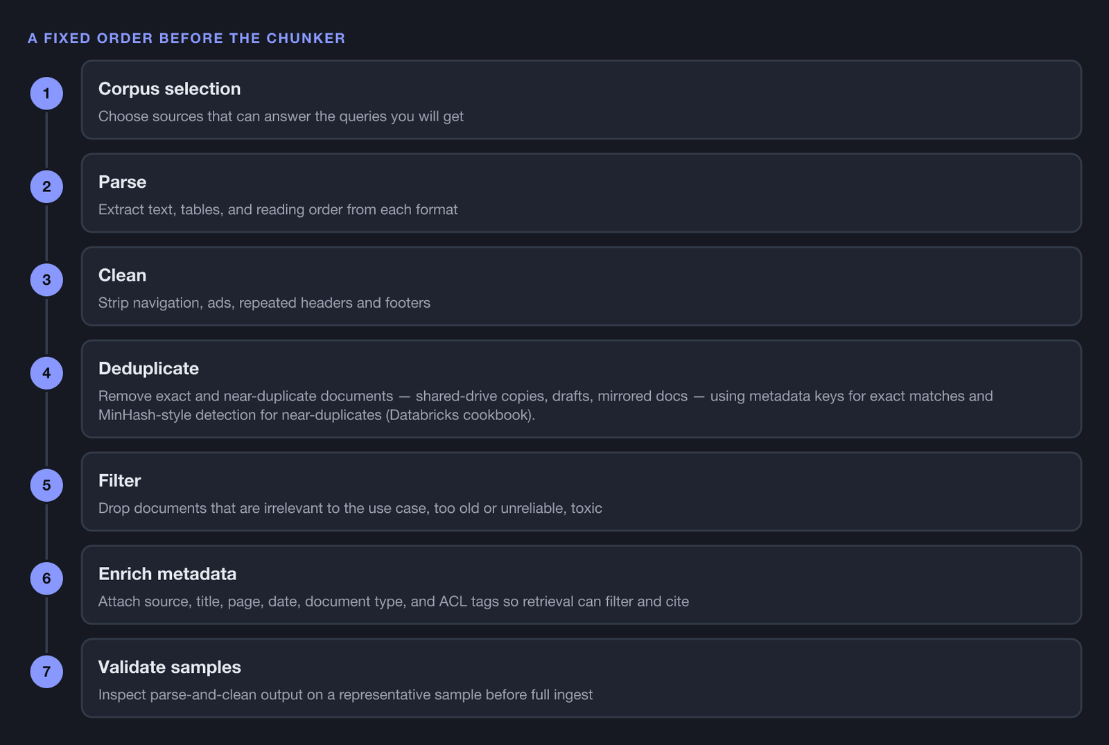Click the 'Attach source, title, page' description
The image size is (1109, 745).
pos(394,602)
